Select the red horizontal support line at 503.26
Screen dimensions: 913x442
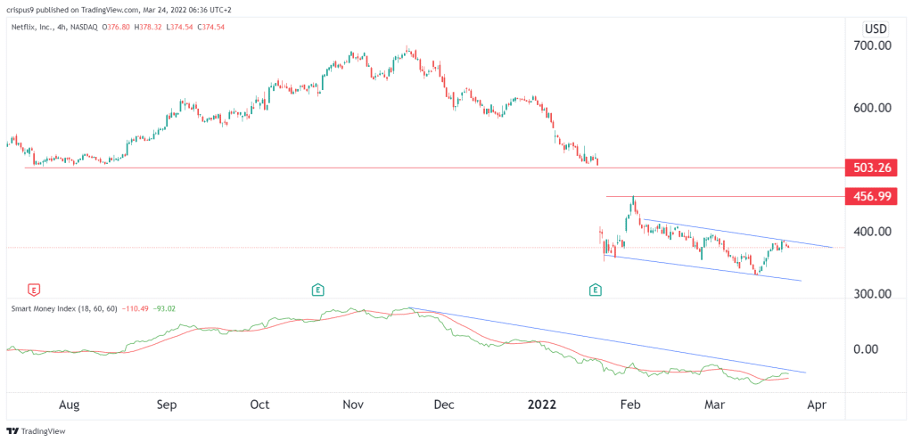(434, 168)
